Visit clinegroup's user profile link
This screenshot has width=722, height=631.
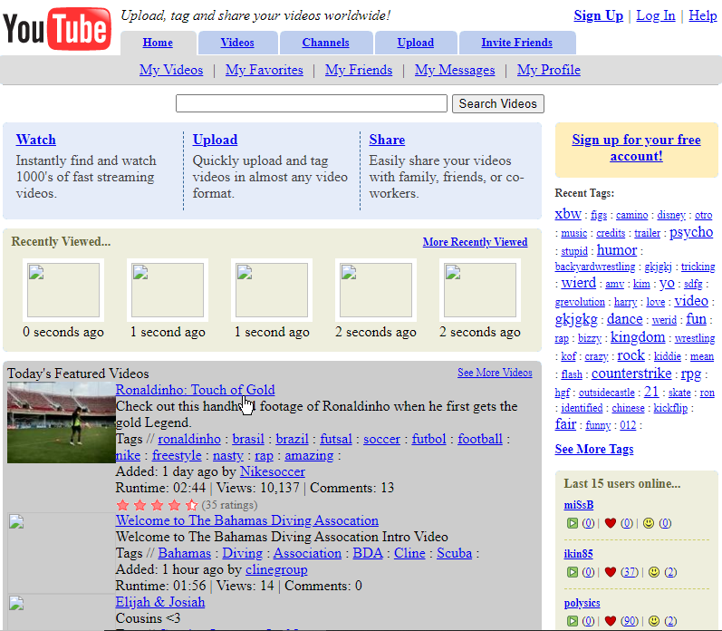pyautogui.click(x=276, y=569)
